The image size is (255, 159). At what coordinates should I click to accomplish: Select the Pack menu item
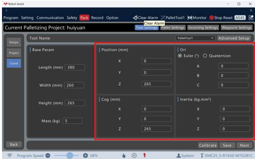(84, 18)
